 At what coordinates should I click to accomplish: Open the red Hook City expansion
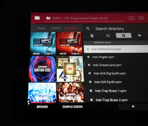(69, 44)
